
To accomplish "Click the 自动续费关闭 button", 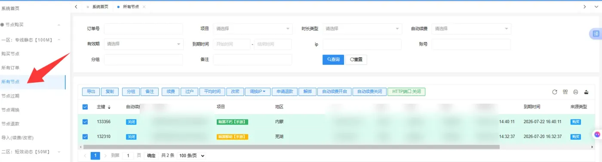I will [x=369, y=91].
